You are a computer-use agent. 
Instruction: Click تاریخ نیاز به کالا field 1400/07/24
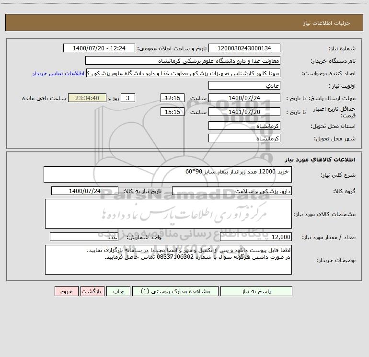pos(85,191)
